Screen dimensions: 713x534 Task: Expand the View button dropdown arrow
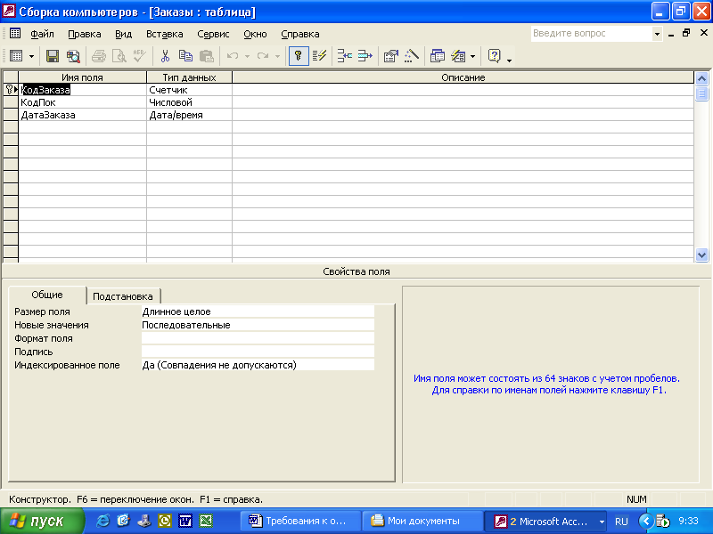click(31, 56)
